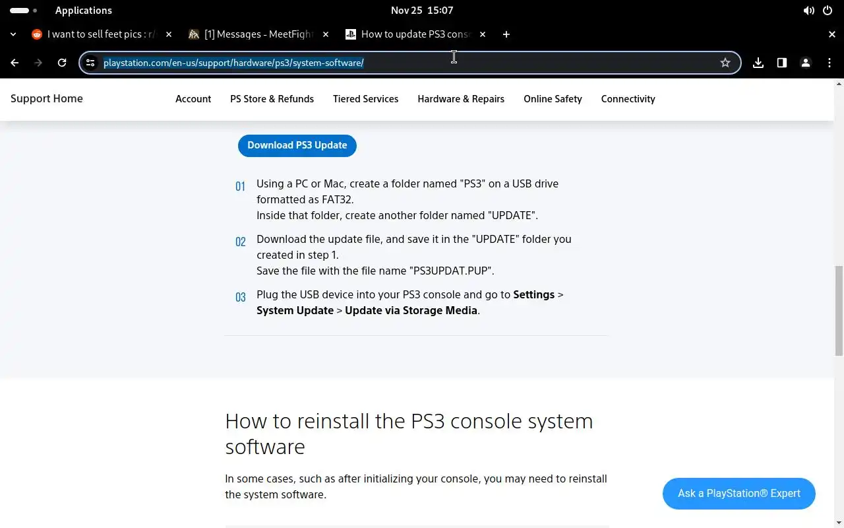844x528 pixels.
Task: Close the MeetFighters Messages tab
Action: pos(326,34)
